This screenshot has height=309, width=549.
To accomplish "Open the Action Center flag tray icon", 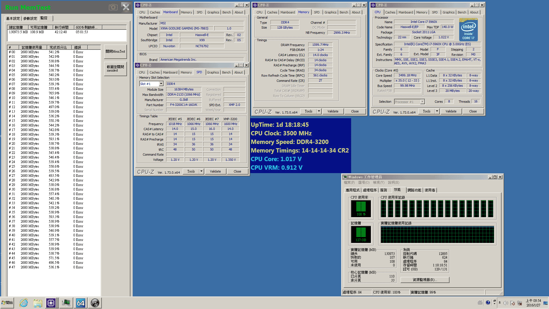I will coord(513,303).
